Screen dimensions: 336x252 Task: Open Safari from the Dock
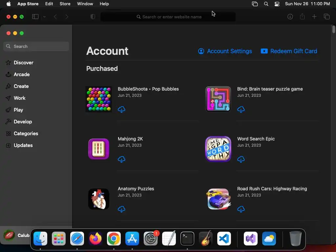[x=77, y=239]
